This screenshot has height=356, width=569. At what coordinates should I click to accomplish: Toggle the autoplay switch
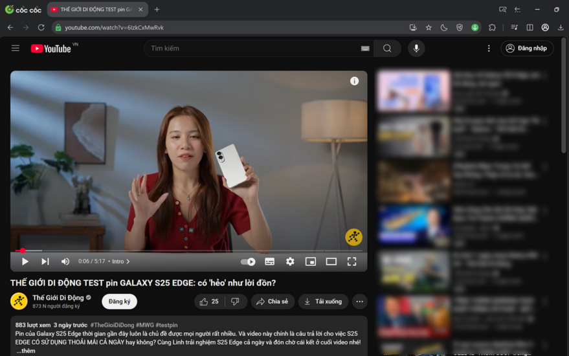(x=248, y=261)
